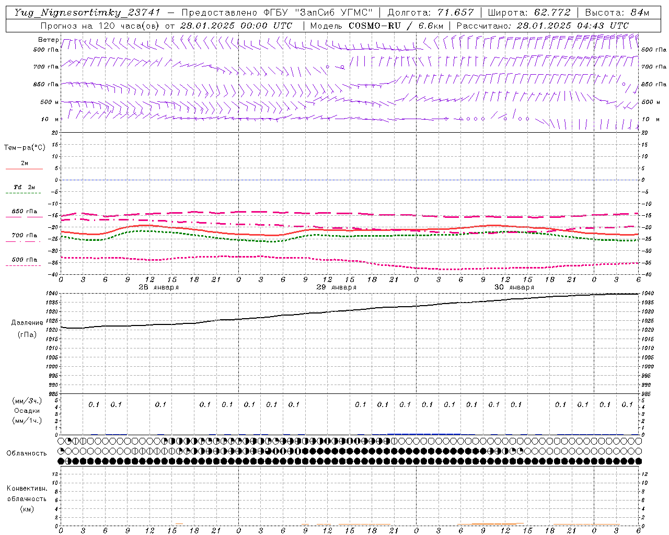Click the Широта: 62.772 value
The height and width of the screenshot is (535, 669).
pos(528,13)
